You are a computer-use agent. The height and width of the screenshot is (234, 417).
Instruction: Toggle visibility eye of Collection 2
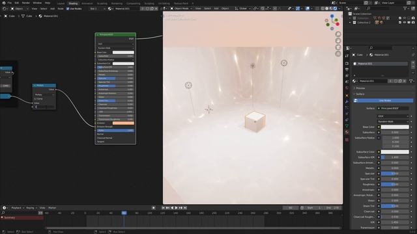tap(405, 23)
